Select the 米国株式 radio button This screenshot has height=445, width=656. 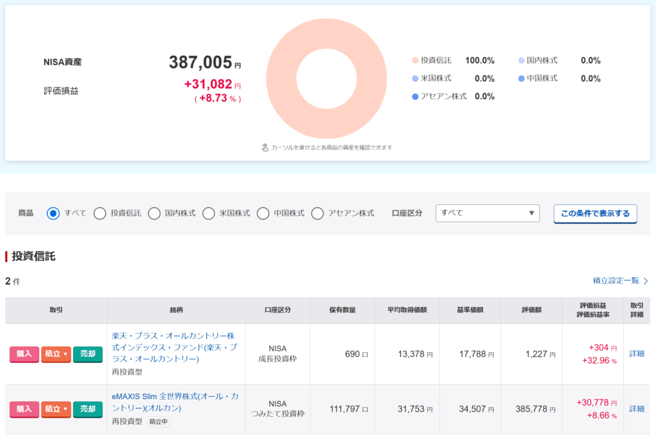coord(209,213)
